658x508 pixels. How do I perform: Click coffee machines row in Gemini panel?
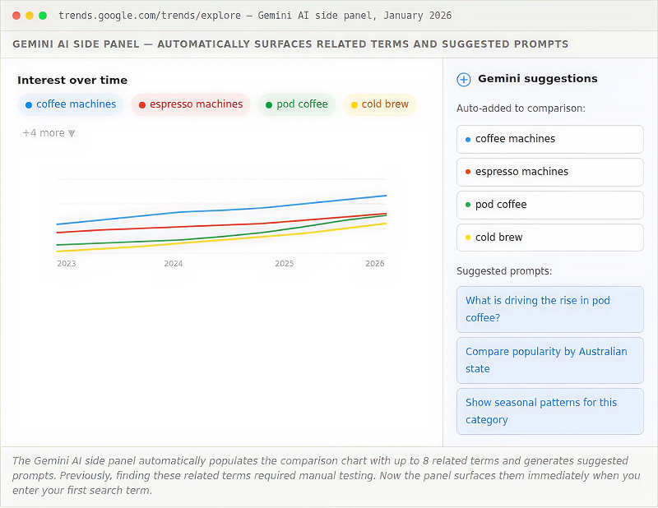tap(549, 139)
